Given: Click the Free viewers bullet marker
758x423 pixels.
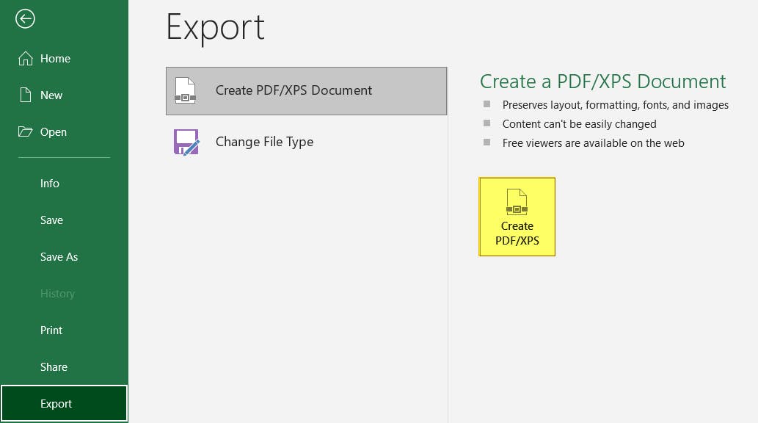Looking at the screenshot, I should pyautogui.click(x=486, y=142).
